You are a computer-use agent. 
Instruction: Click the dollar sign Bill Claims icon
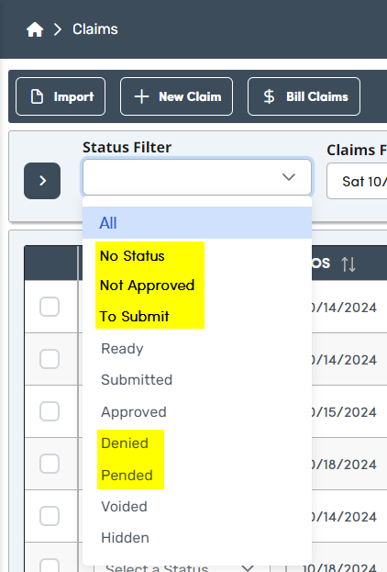click(x=269, y=96)
